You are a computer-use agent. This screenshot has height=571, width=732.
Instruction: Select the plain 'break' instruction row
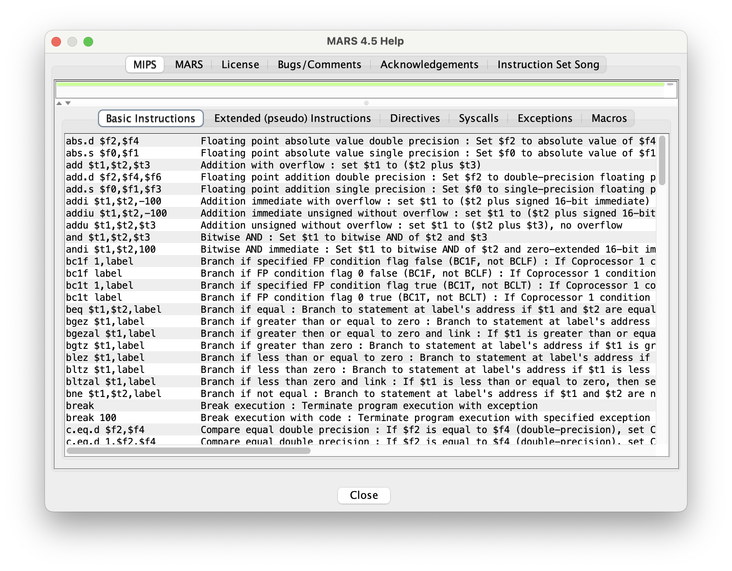coord(360,406)
